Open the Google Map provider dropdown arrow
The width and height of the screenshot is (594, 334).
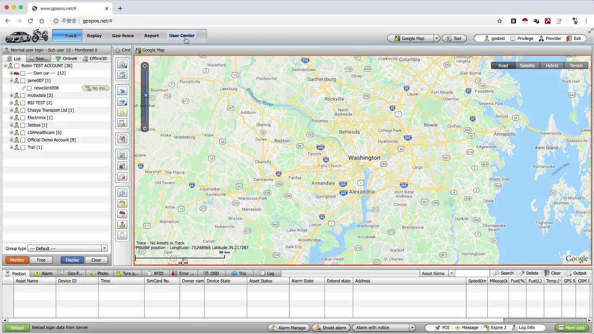[x=437, y=39]
